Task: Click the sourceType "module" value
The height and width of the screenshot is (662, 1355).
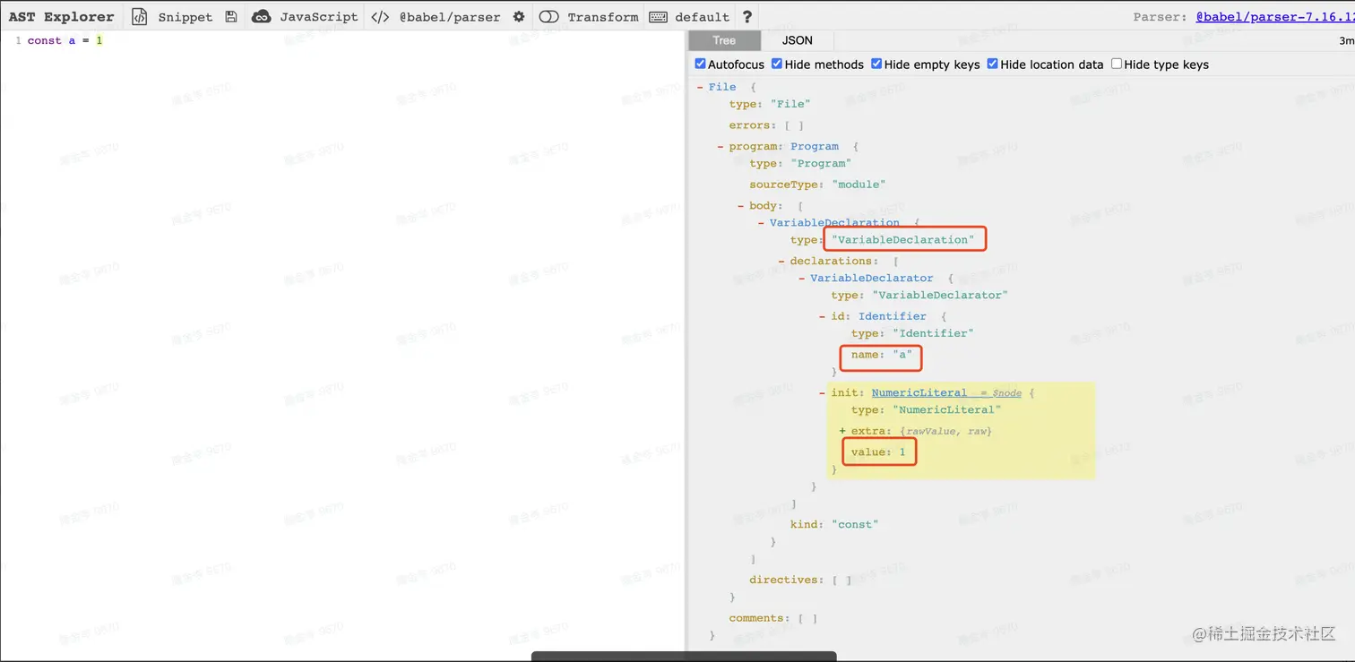Action: click(859, 184)
